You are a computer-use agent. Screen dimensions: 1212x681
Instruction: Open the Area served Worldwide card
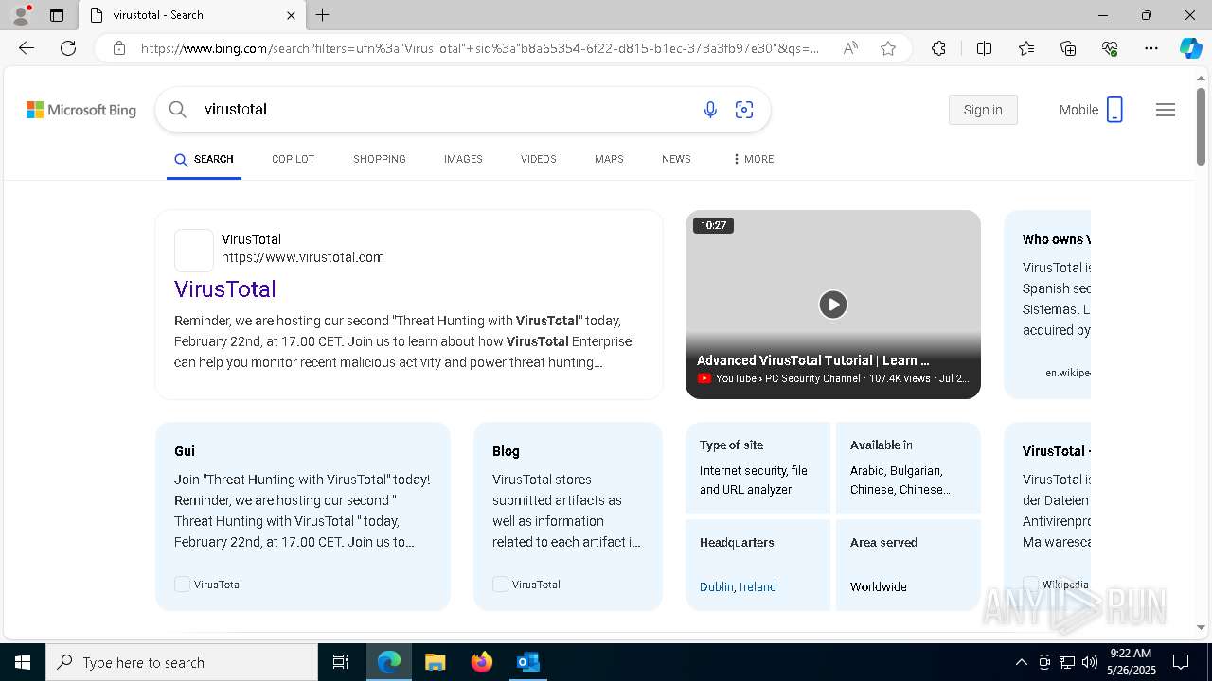pyautogui.click(x=908, y=565)
